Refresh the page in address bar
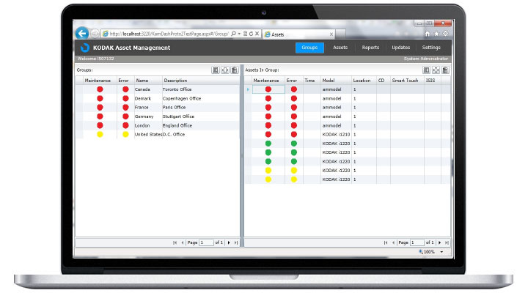 click(x=252, y=34)
